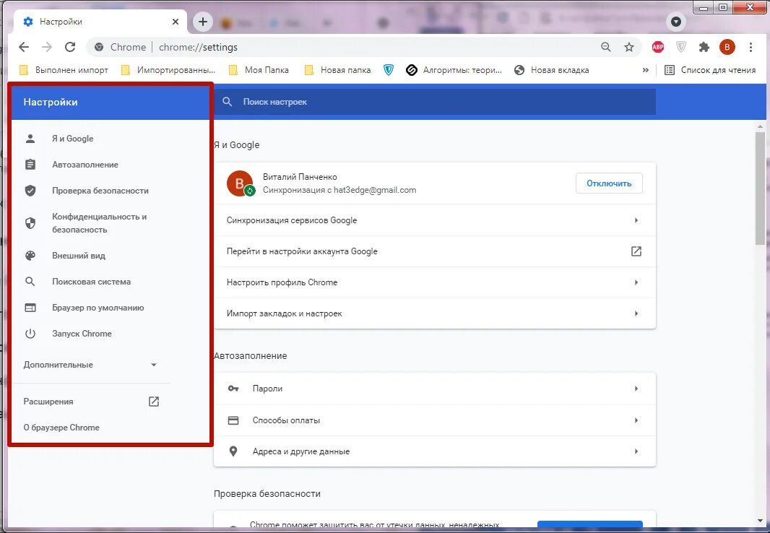
Task: Click the forward navigation arrow
Action: pyautogui.click(x=47, y=47)
